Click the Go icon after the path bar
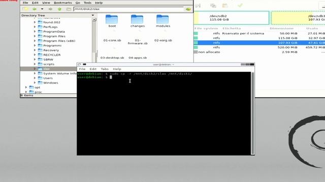 coord(188,9)
